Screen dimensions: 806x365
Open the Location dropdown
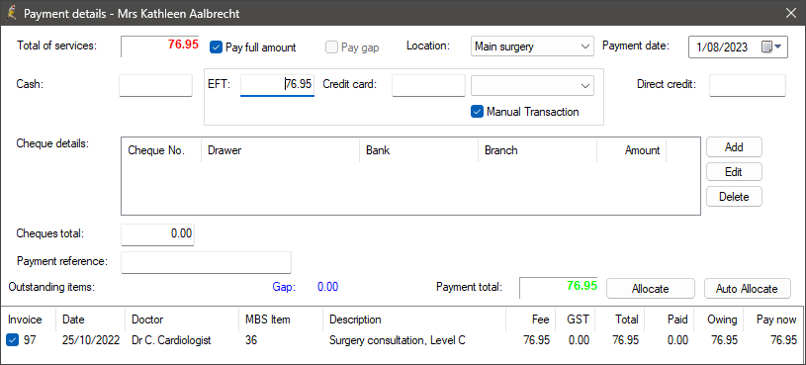point(532,46)
